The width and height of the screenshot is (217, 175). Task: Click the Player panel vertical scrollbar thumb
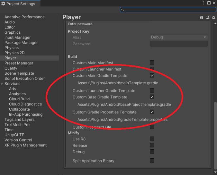[x=215, y=136]
